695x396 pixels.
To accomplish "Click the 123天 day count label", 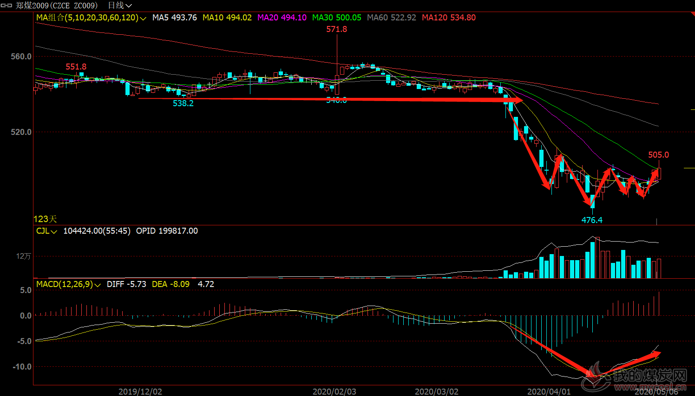I will 45,219.
